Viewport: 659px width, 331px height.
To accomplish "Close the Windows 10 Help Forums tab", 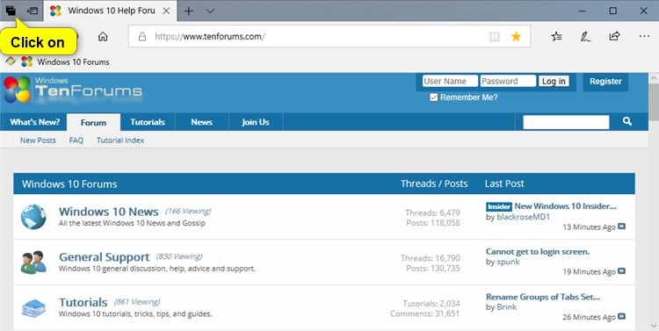I will pos(166,11).
